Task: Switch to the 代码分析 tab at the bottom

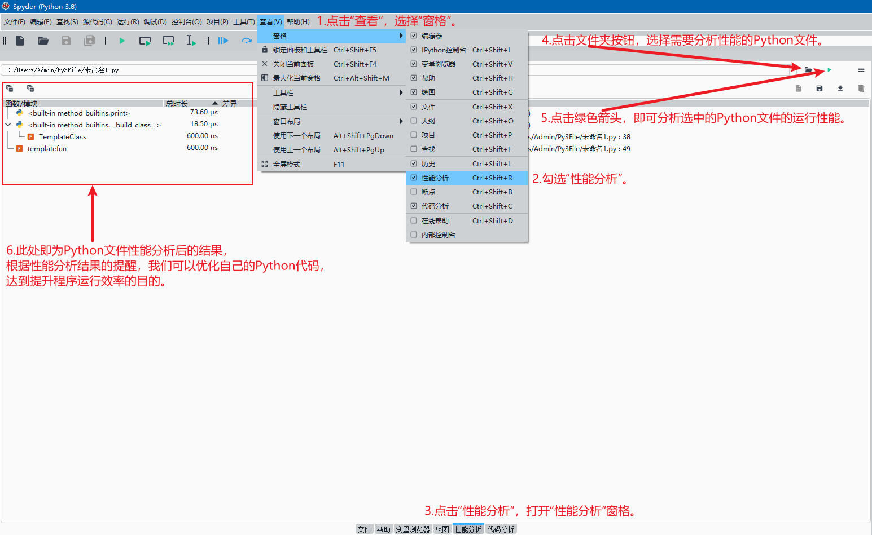Action: [500, 529]
